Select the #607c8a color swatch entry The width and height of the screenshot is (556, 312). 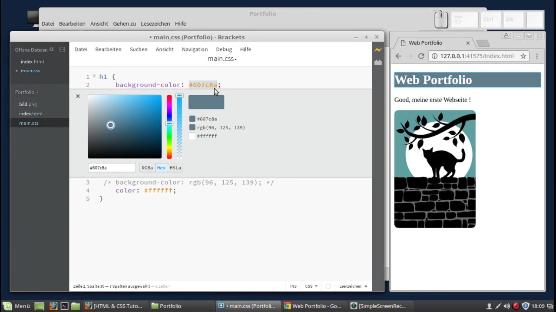click(203, 119)
